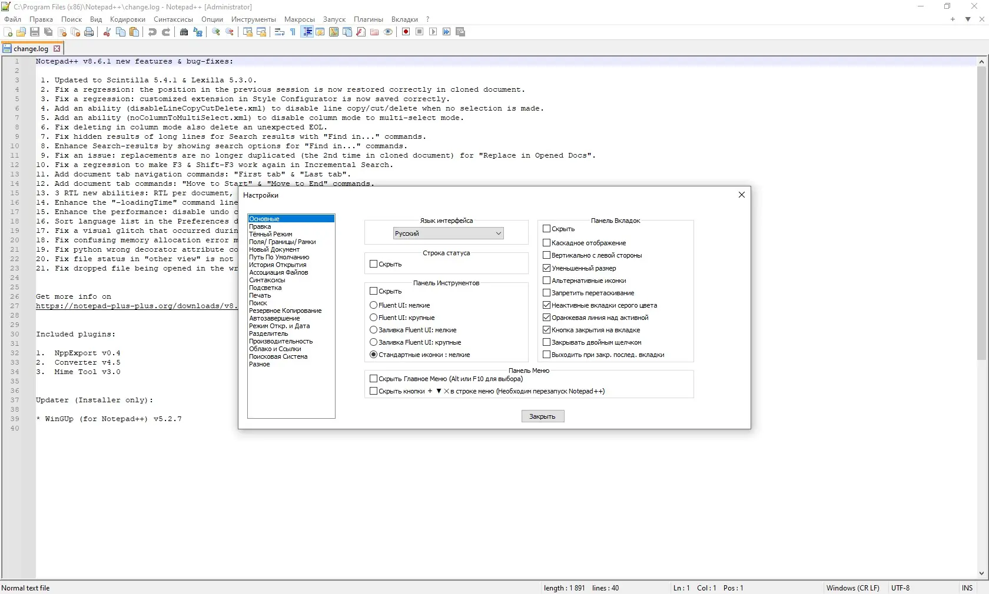Click the Закрыть button in settings
This screenshot has height=594, width=989.
tap(543, 416)
